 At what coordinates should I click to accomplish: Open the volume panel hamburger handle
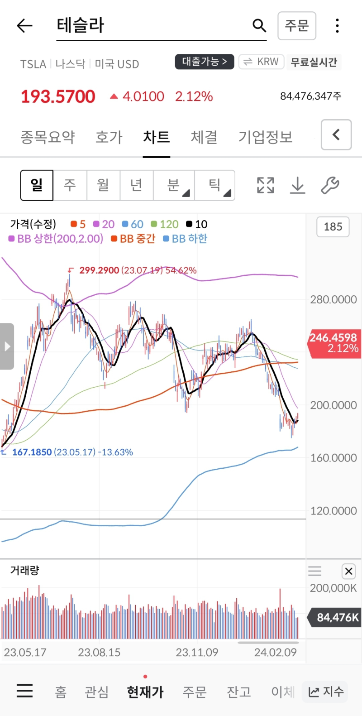314,571
